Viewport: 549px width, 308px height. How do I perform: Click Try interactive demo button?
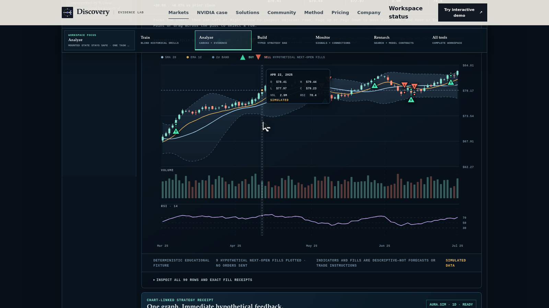pos(463,12)
